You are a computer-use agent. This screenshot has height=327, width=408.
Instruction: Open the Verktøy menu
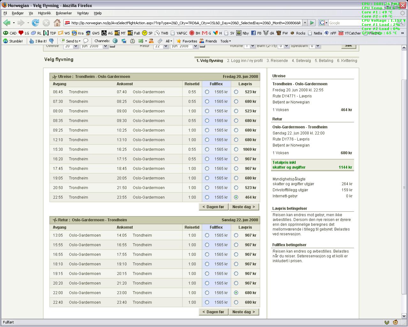point(83,13)
